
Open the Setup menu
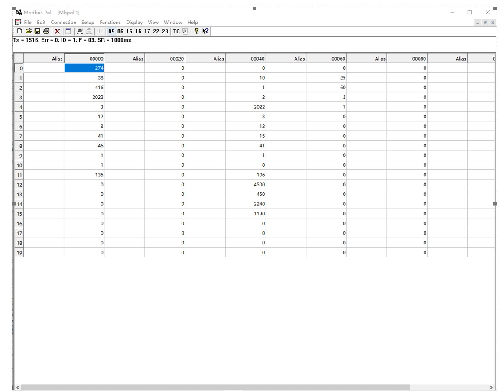click(88, 22)
